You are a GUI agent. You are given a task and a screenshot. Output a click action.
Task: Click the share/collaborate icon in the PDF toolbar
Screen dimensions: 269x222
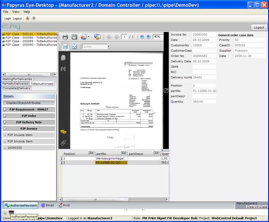click(x=84, y=37)
